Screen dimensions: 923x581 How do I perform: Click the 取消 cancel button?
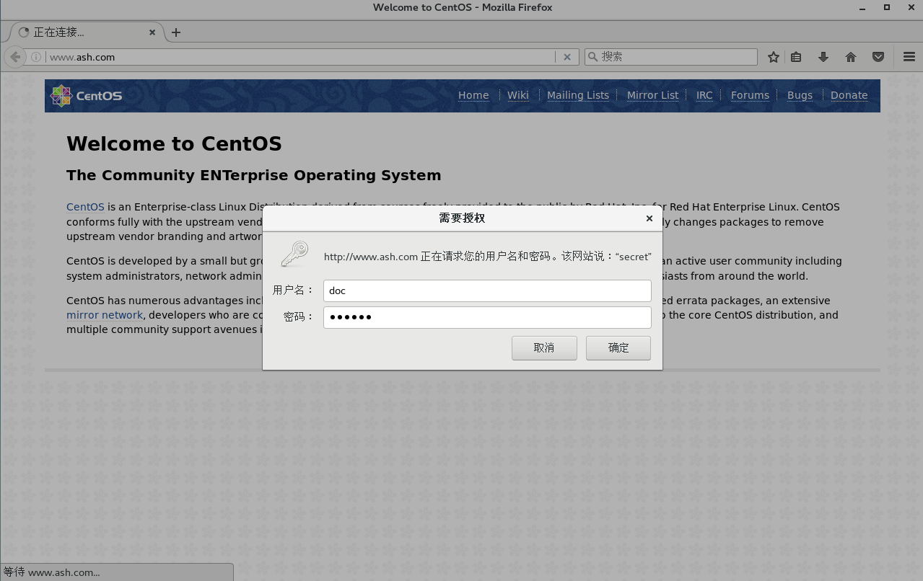point(544,347)
